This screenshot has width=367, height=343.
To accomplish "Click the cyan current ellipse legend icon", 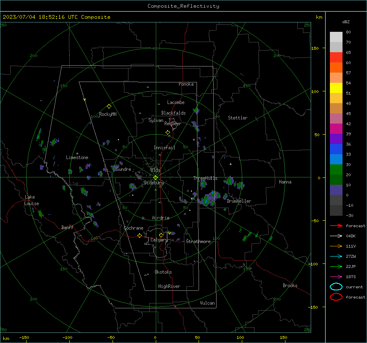I will pos(336,287).
